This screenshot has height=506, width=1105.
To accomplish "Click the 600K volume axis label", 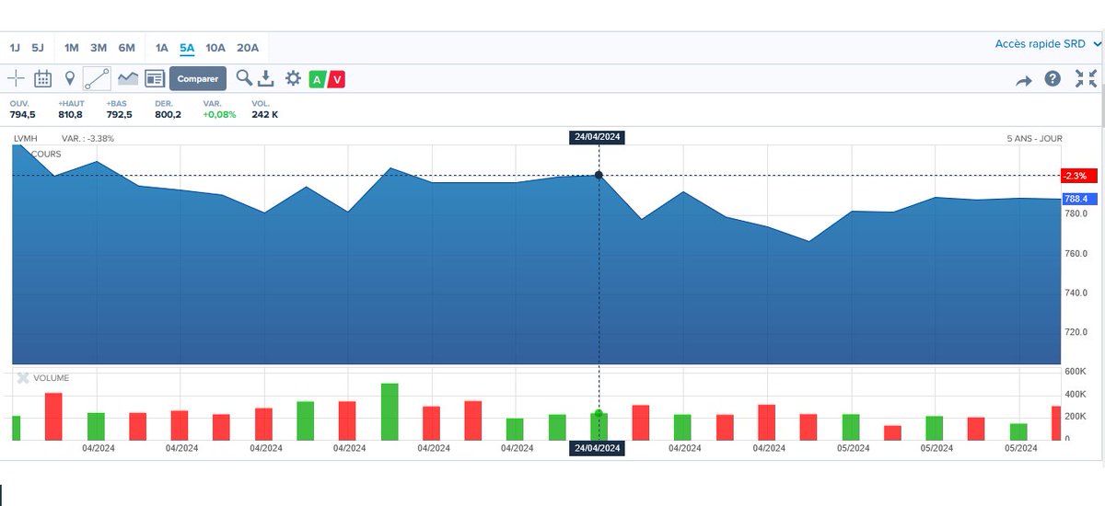I will pos(1076,372).
